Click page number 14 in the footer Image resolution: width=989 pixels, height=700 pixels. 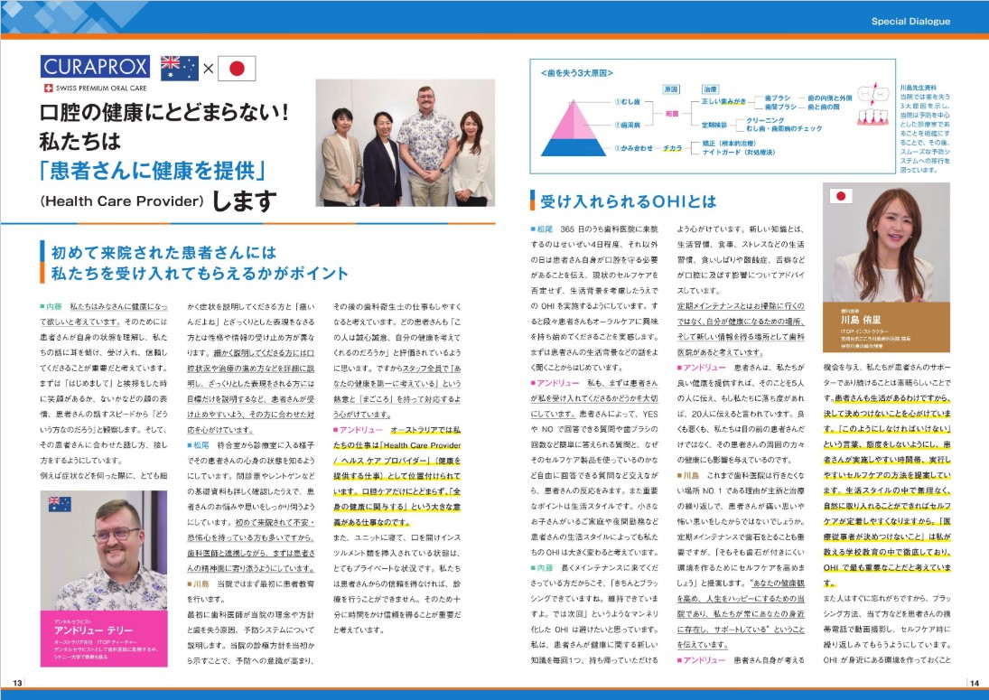coord(975,682)
